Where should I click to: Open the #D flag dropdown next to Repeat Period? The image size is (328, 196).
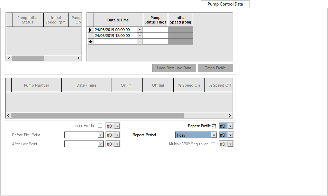click(x=230, y=135)
